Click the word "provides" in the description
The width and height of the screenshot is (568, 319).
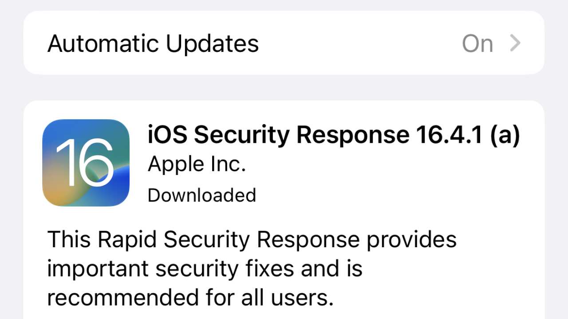coord(411,240)
